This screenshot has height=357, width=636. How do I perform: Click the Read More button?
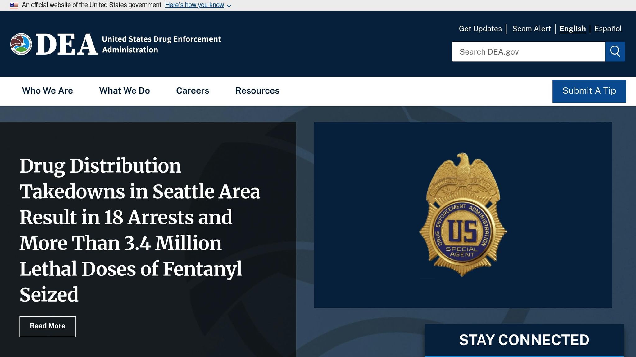click(48, 326)
